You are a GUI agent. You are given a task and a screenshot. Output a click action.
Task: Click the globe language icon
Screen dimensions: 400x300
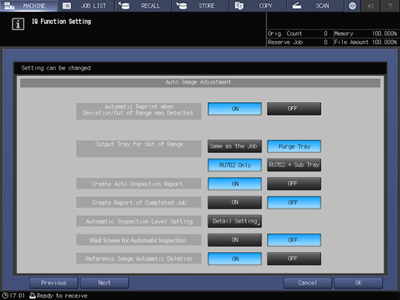(352, 5)
